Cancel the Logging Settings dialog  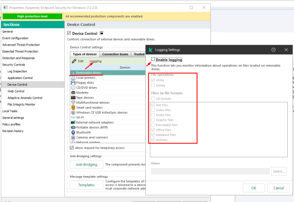[x=278, y=188]
